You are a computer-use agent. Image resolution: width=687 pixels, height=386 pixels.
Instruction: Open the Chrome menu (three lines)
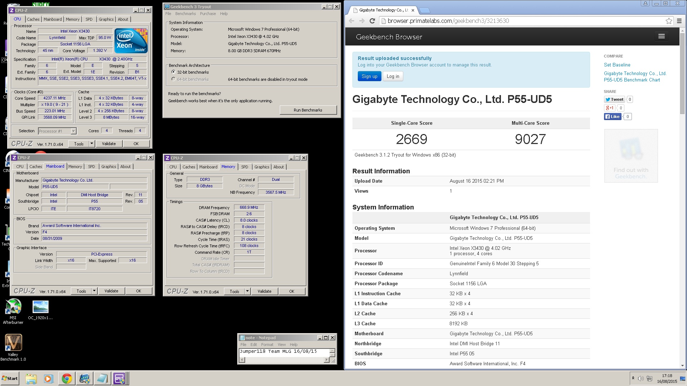click(679, 21)
